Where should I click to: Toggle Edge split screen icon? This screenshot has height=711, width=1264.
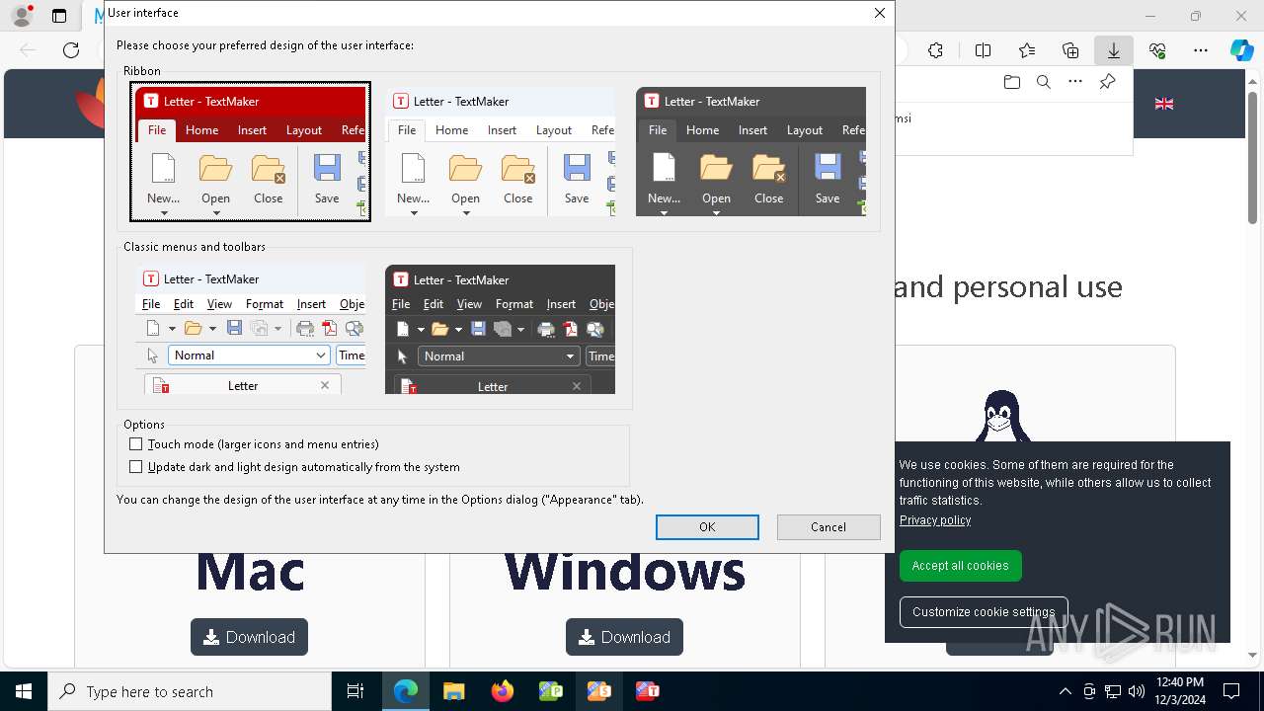coord(983,50)
